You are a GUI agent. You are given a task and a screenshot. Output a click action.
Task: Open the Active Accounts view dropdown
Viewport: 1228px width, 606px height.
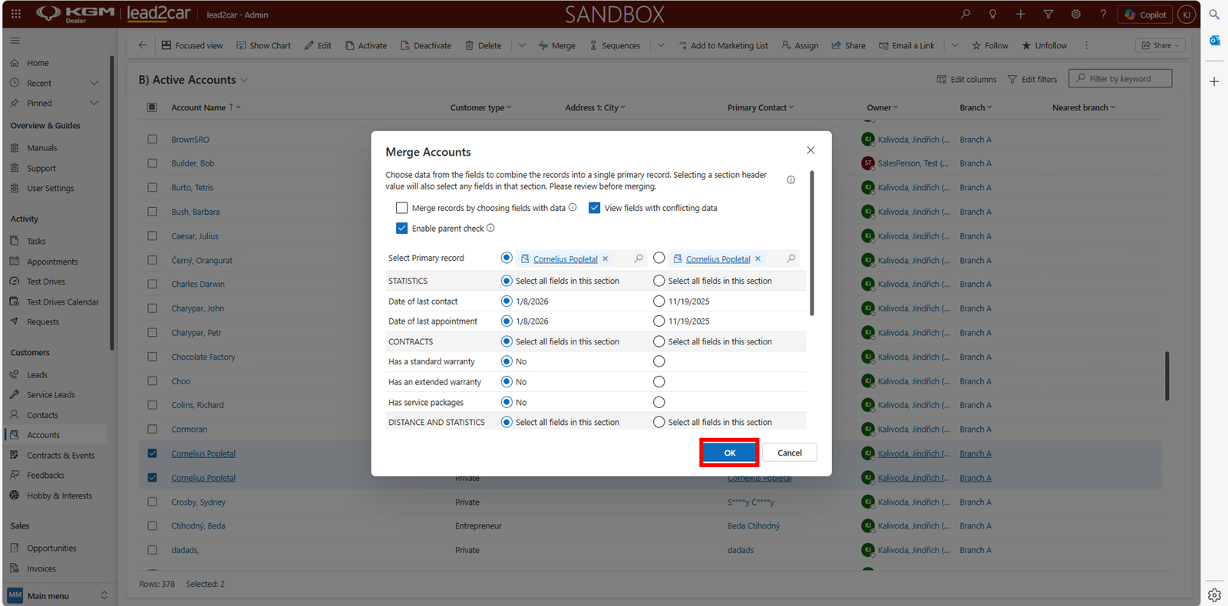pyautogui.click(x=244, y=80)
